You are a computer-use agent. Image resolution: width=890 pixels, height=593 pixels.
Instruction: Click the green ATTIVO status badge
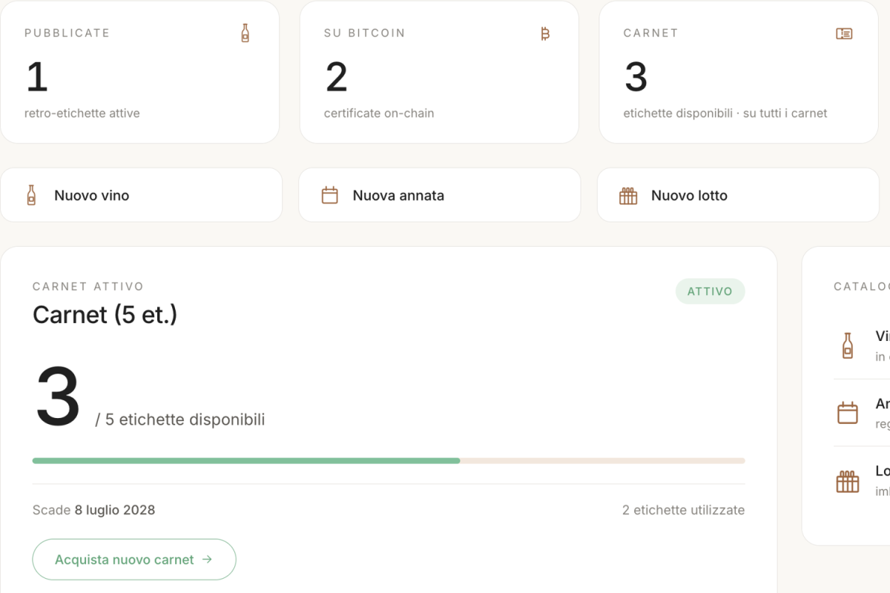pyautogui.click(x=710, y=291)
